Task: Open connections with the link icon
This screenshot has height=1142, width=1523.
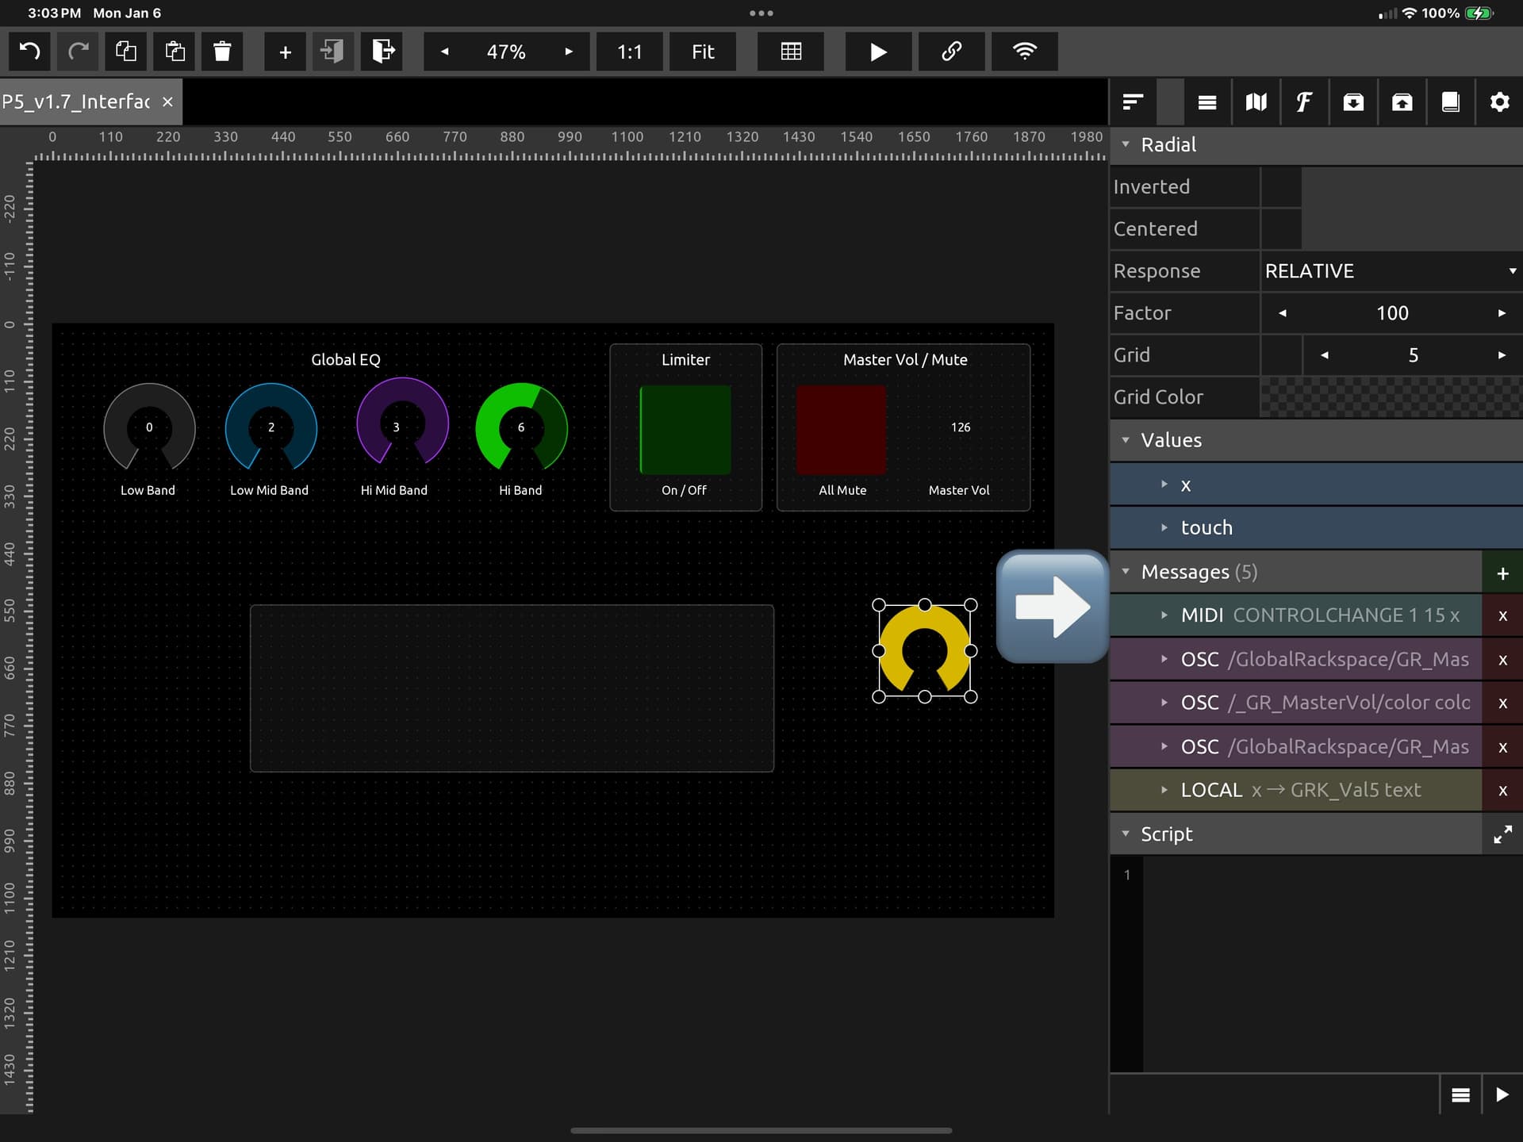Action: tap(951, 52)
